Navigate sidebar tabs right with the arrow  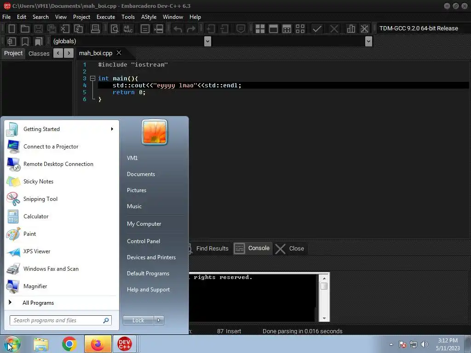(69, 53)
